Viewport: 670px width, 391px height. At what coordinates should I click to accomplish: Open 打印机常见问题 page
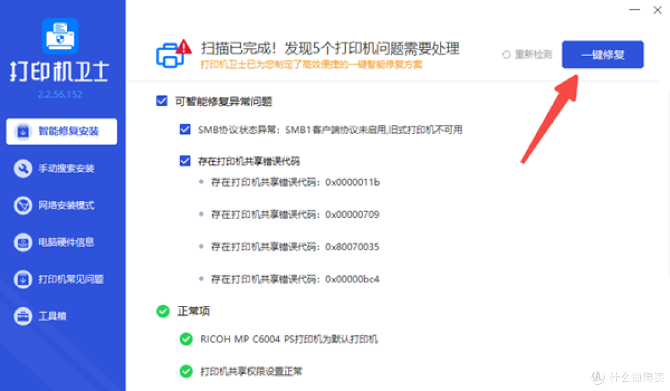coord(61,279)
